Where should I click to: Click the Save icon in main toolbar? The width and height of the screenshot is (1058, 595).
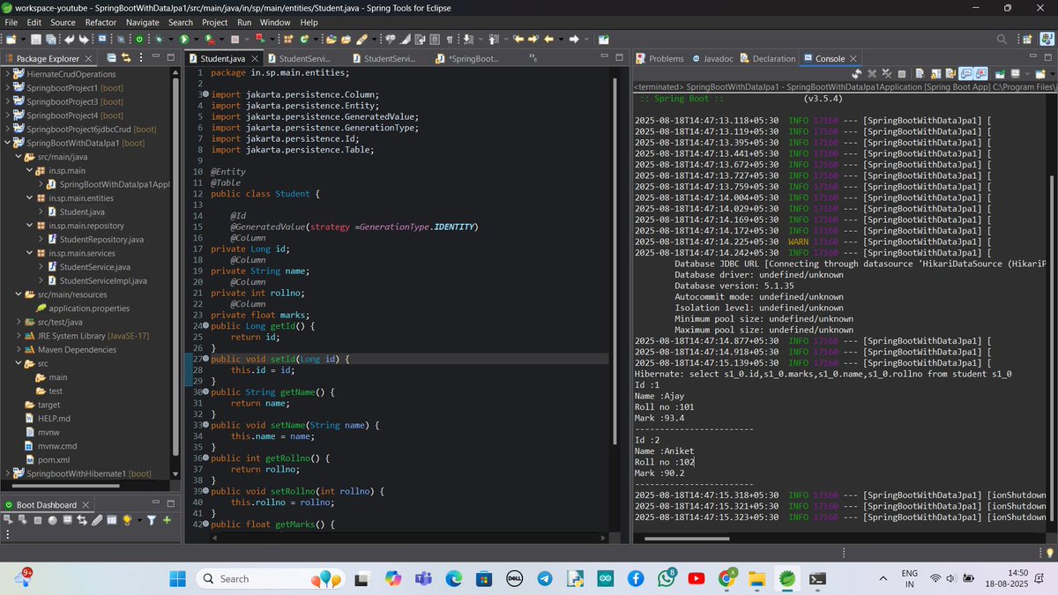36,39
